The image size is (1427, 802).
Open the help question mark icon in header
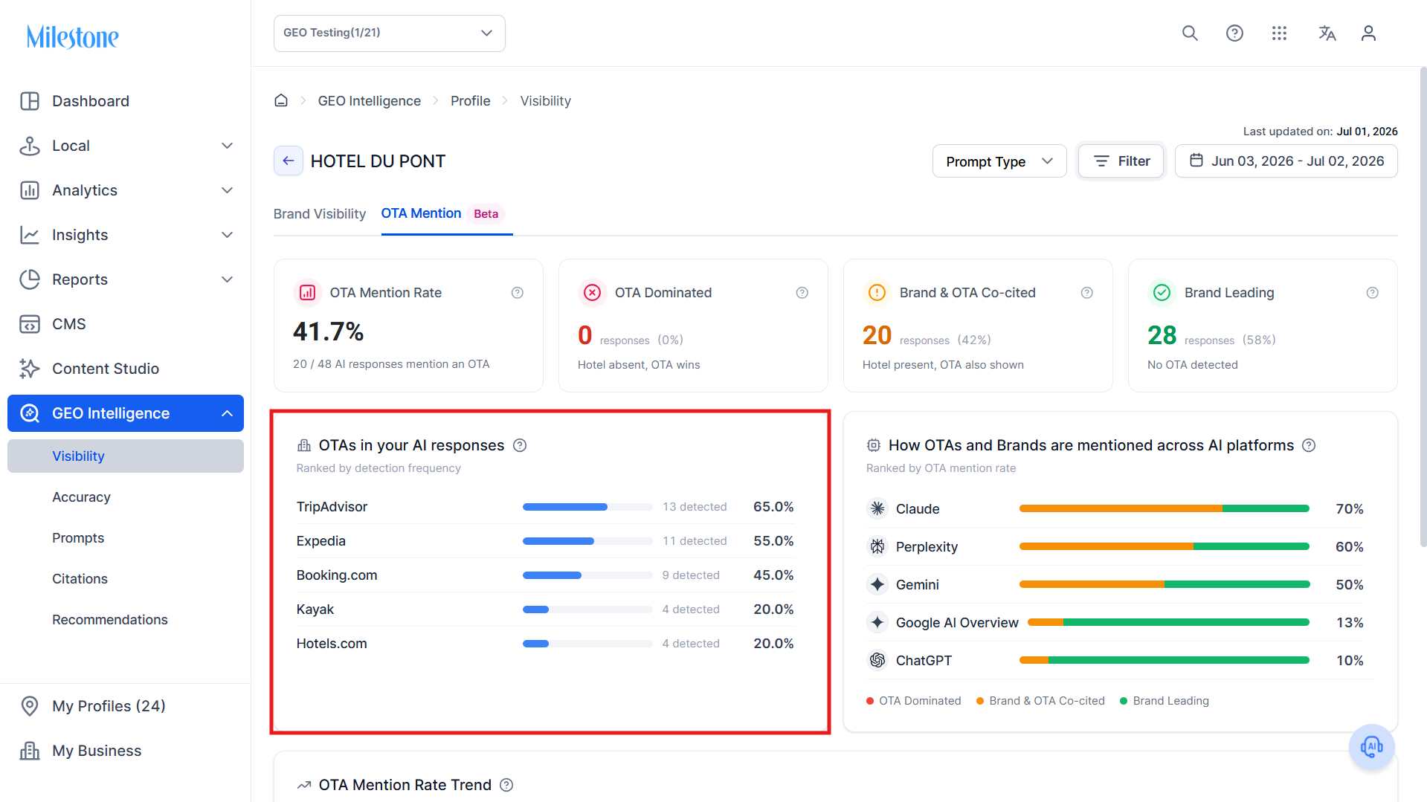tap(1234, 33)
